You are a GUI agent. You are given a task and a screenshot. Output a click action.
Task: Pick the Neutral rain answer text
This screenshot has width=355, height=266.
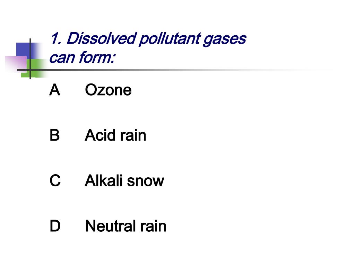[125, 226]
